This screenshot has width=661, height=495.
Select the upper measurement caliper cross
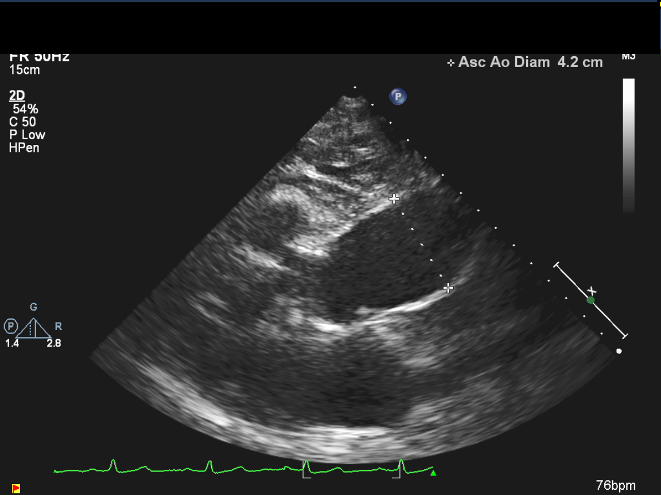coord(394,199)
